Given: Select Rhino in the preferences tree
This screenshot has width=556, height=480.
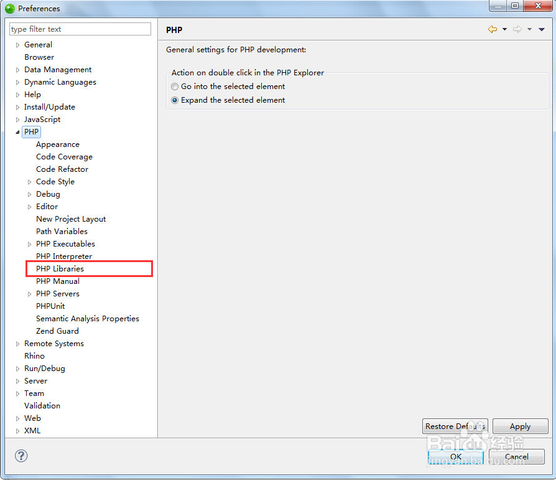Looking at the screenshot, I should coord(34,355).
